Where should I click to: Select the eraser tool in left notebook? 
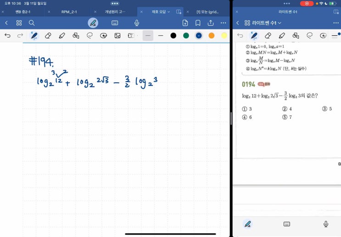pyautogui.click(x=48, y=35)
